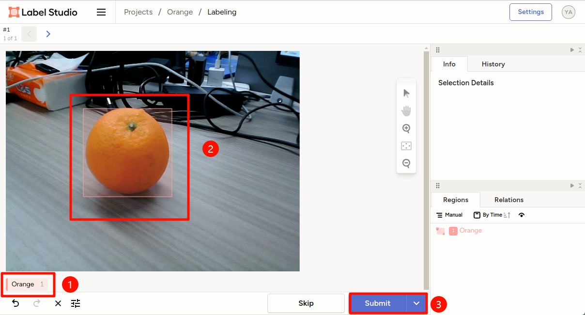Skip this labeling task

pyautogui.click(x=306, y=303)
